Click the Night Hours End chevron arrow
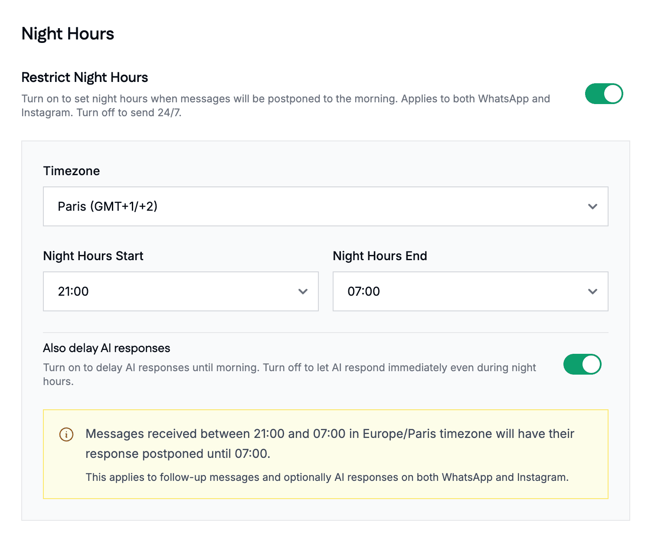 coord(592,291)
